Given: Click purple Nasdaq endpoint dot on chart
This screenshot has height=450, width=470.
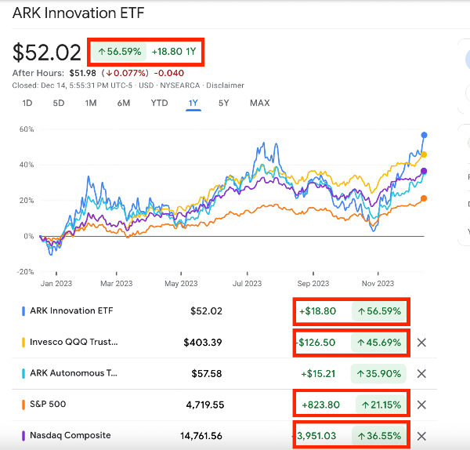Looking at the screenshot, I should tap(424, 172).
